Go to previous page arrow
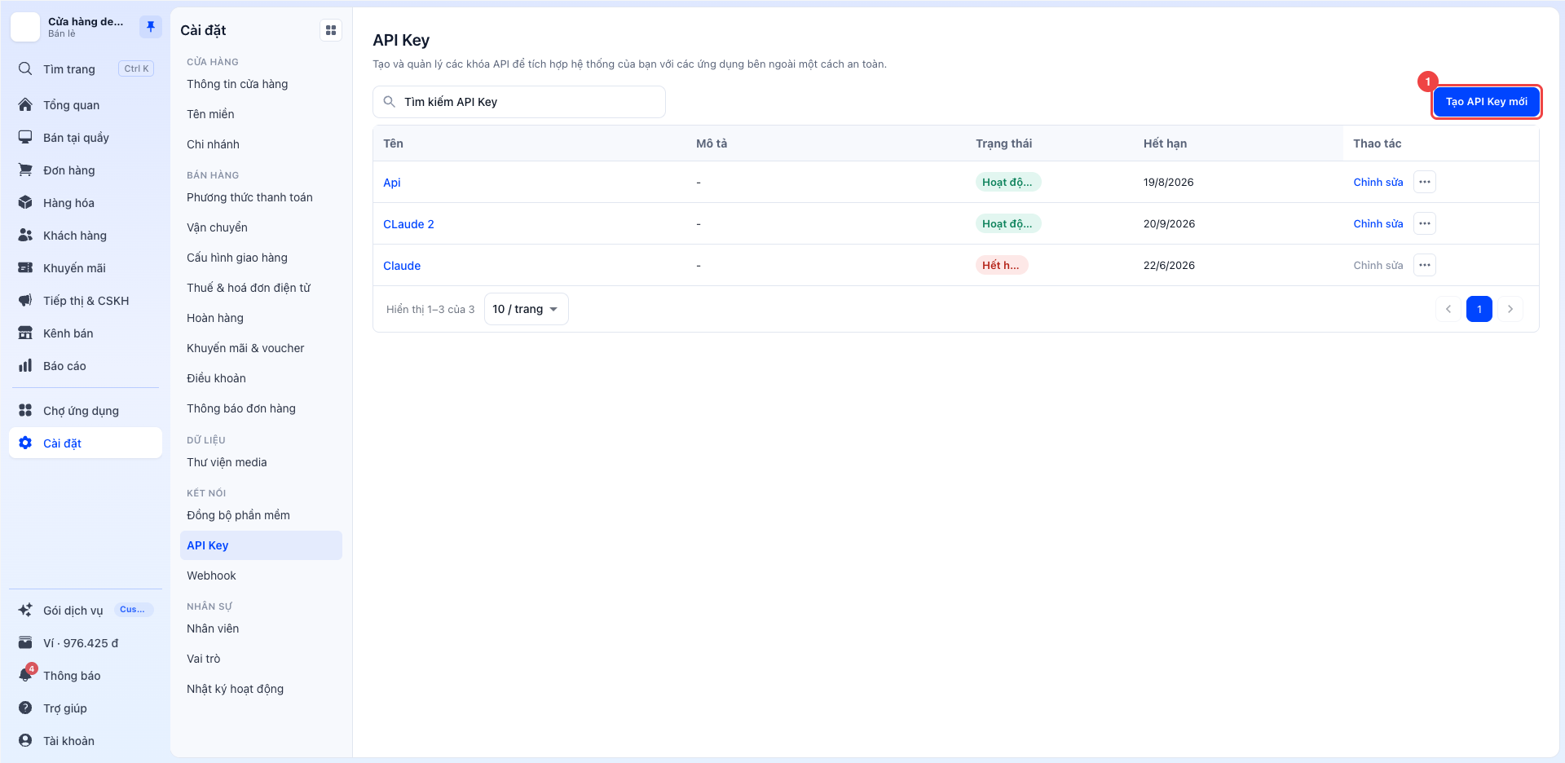This screenshot has width=1565, height=763. (1448, 309)
